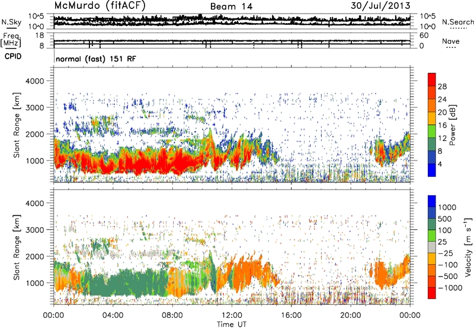Image resolution: width=474 pixels, height=328 pixels.
Task: Click the 12:00 time tick label
Action: tap(232, 316)
